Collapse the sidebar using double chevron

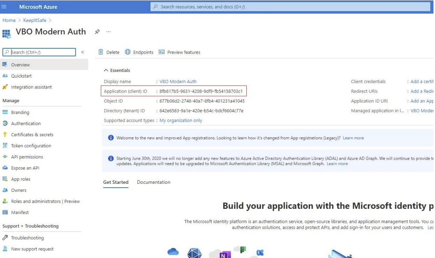(82, 52)
